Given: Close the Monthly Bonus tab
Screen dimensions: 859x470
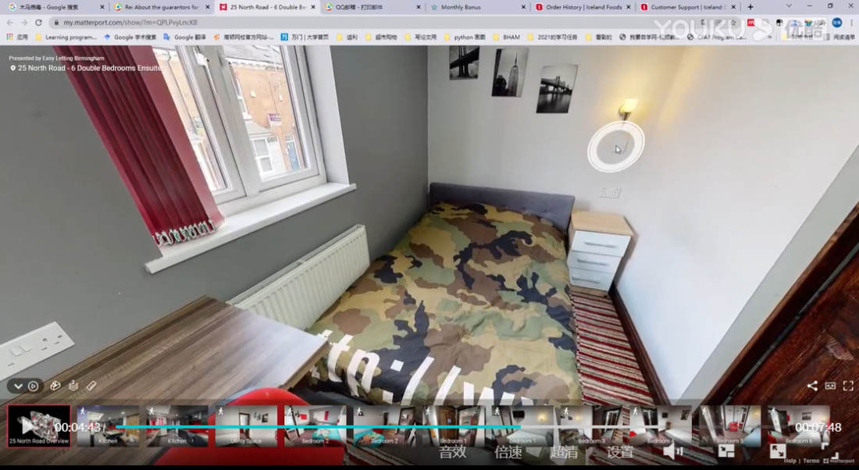Looking at the screenshot, I should pyautogui.click(x=523, y=7).
